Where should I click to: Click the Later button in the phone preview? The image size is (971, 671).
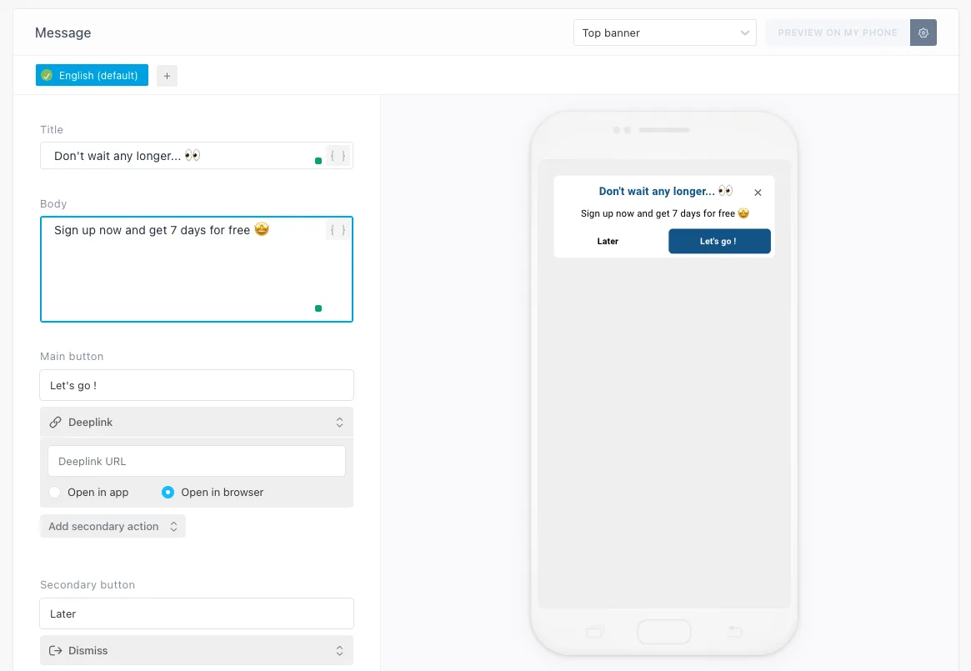click(608, 241)
